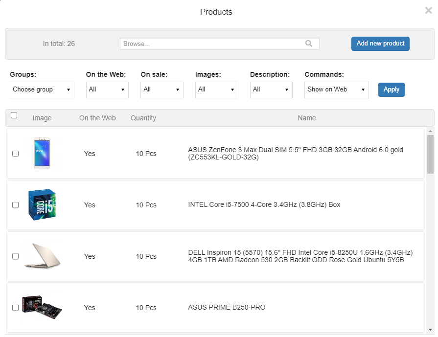The image size is (438, 337).
Task: Click the ASUS ZenFone phone thumbnail
Action: (x=42, y=153)
